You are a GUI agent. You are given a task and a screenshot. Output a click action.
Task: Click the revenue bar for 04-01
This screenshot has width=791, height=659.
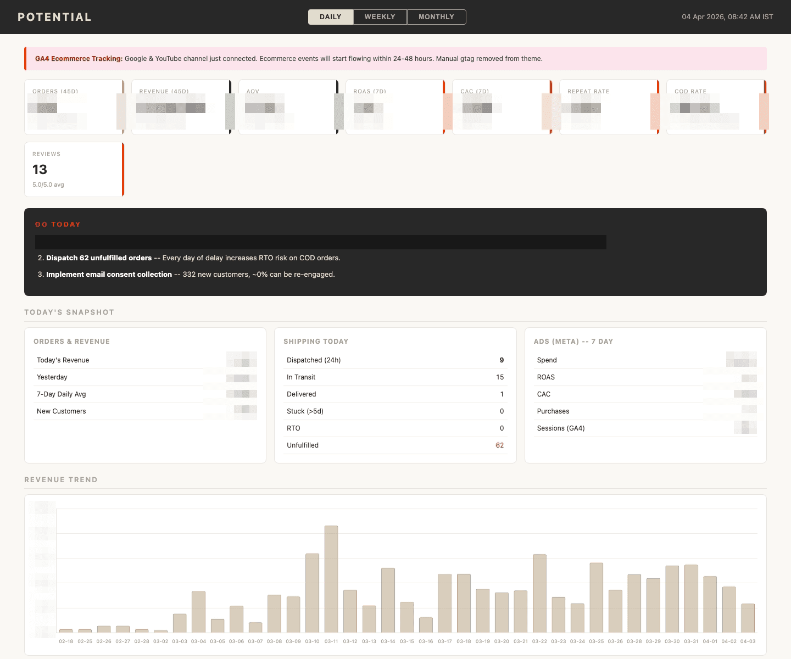pos(710,605)
